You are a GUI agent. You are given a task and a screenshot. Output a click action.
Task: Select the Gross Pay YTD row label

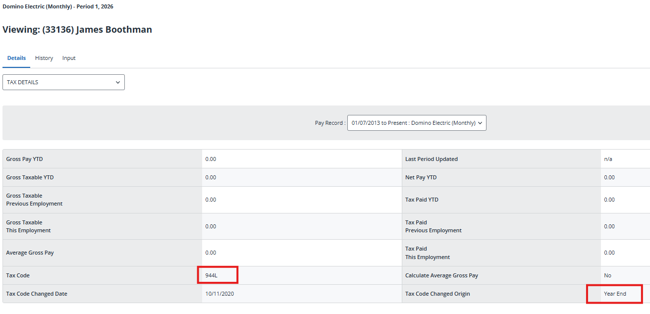(x=28, y=159)
